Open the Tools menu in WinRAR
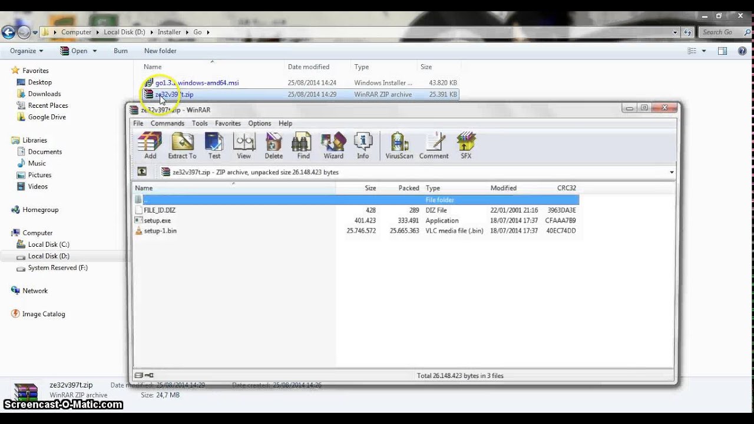754x424 pixels. 200,124
